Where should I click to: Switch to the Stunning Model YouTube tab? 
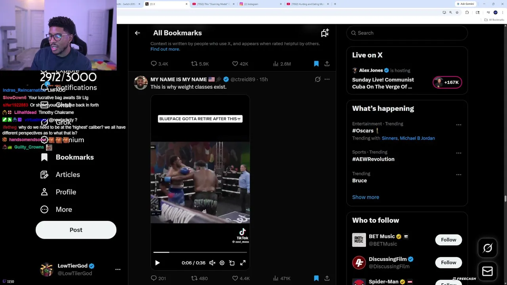pyautogui.click(x=213, y=4)
